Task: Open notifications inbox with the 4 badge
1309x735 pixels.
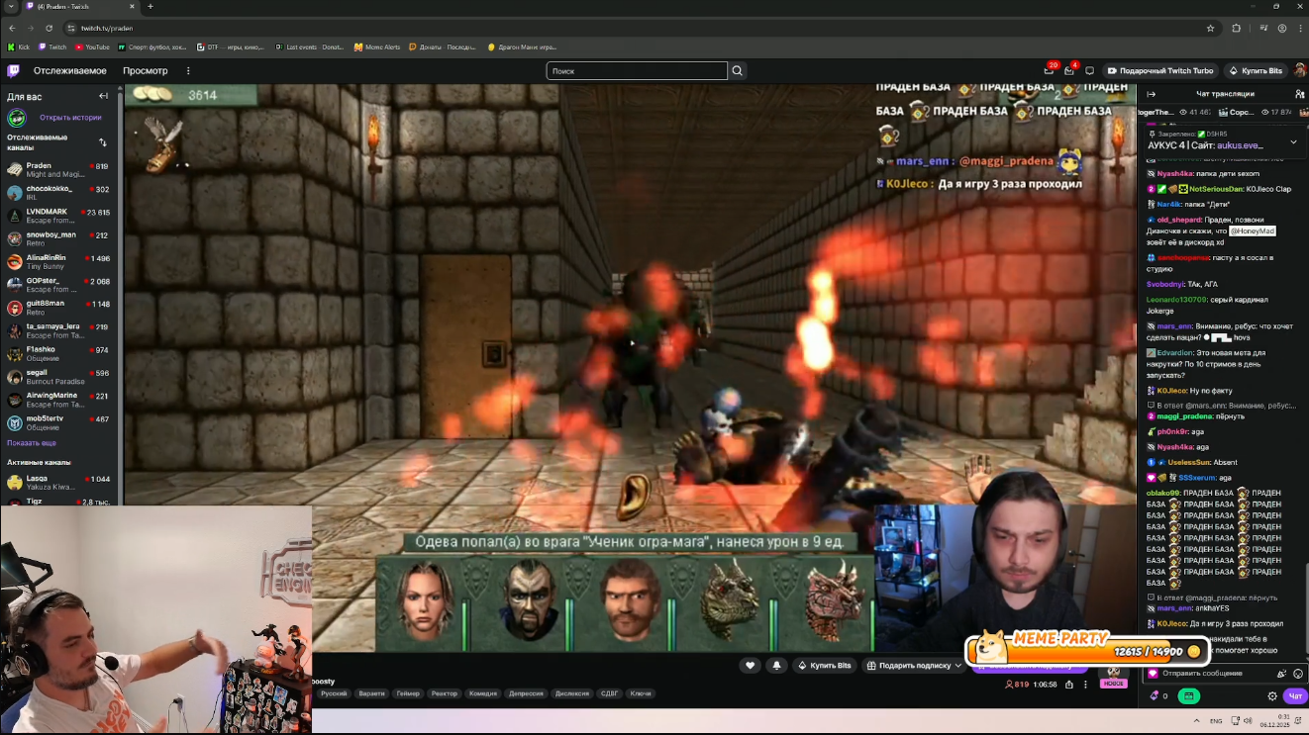Action: (x=1069, y=70)
